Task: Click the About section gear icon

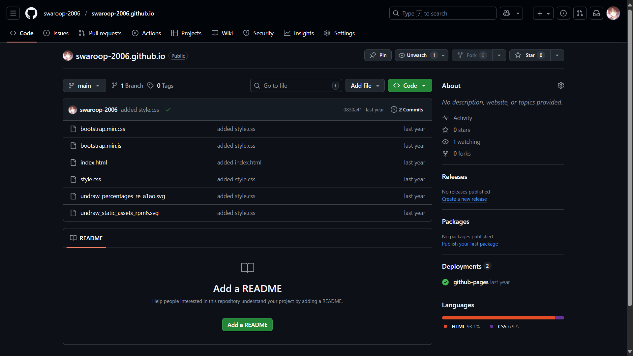Action: (x=560, y=86)
